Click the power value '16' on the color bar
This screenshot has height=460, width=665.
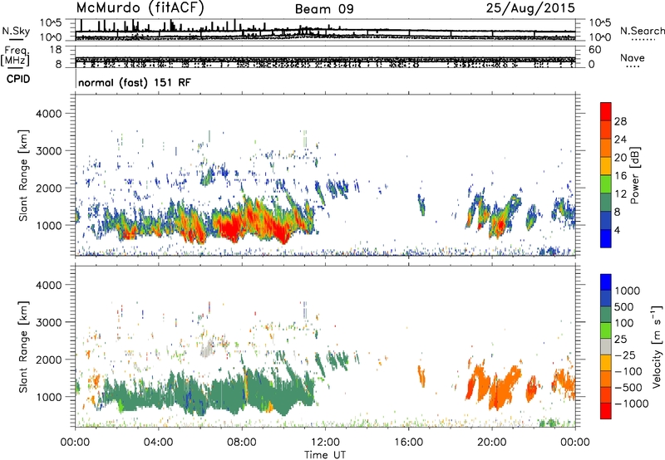click(x=620, y=176)
